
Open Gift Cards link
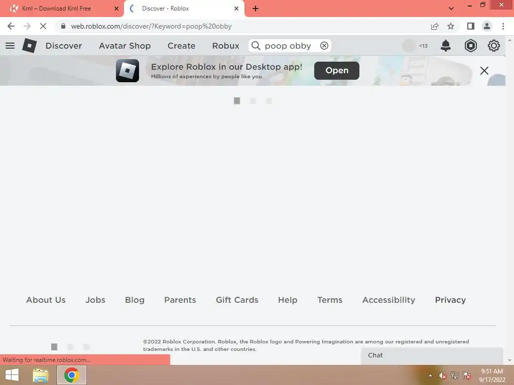coord(237,300)
